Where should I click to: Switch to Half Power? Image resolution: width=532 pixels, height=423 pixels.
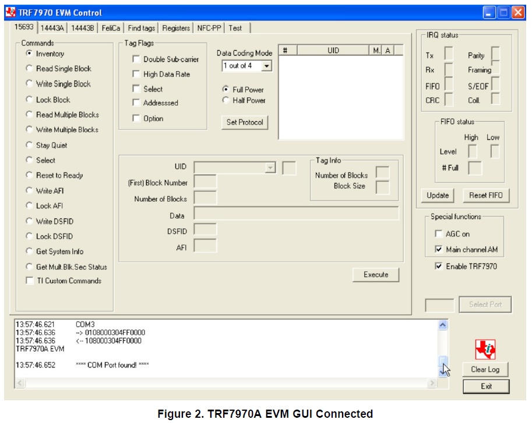click(226, 100)
